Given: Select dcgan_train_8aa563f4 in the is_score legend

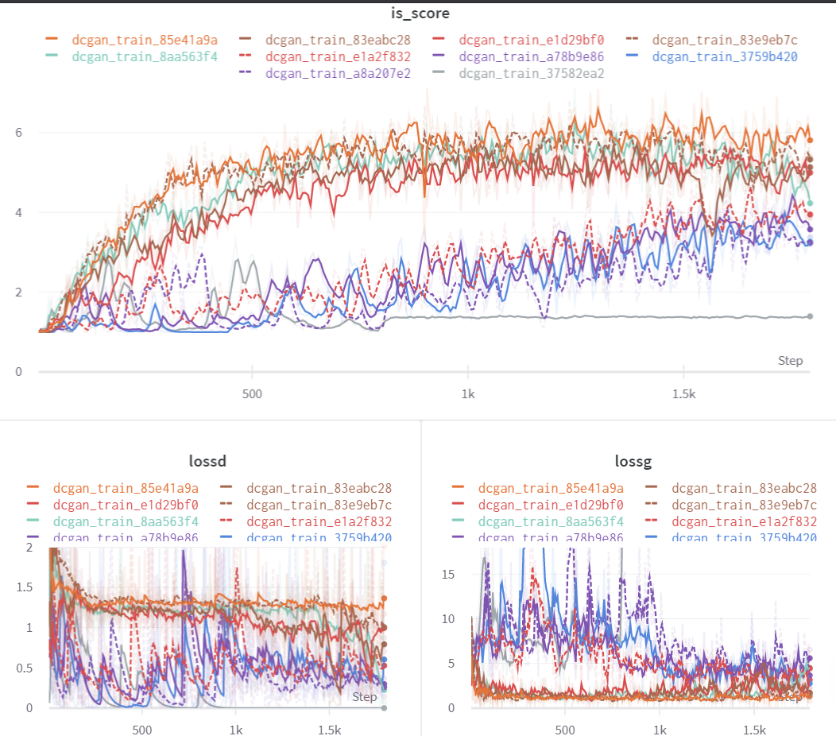Looking at the screenshot, I should coord(145,56).
